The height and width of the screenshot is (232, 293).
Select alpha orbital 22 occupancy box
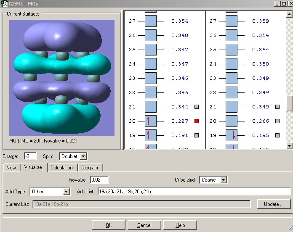pyautogui.click(x=151, y=92)
